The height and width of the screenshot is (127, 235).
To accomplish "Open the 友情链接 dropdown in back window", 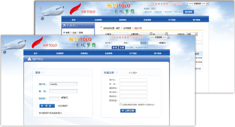I will point(207,3).
